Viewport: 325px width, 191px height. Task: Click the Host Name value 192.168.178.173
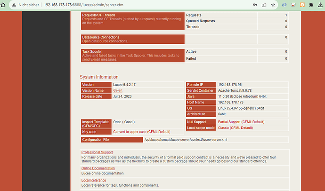point(231,102)
